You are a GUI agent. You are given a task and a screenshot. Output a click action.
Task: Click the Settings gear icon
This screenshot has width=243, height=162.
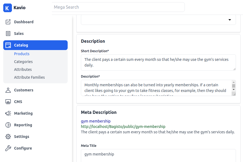(8, 137)
